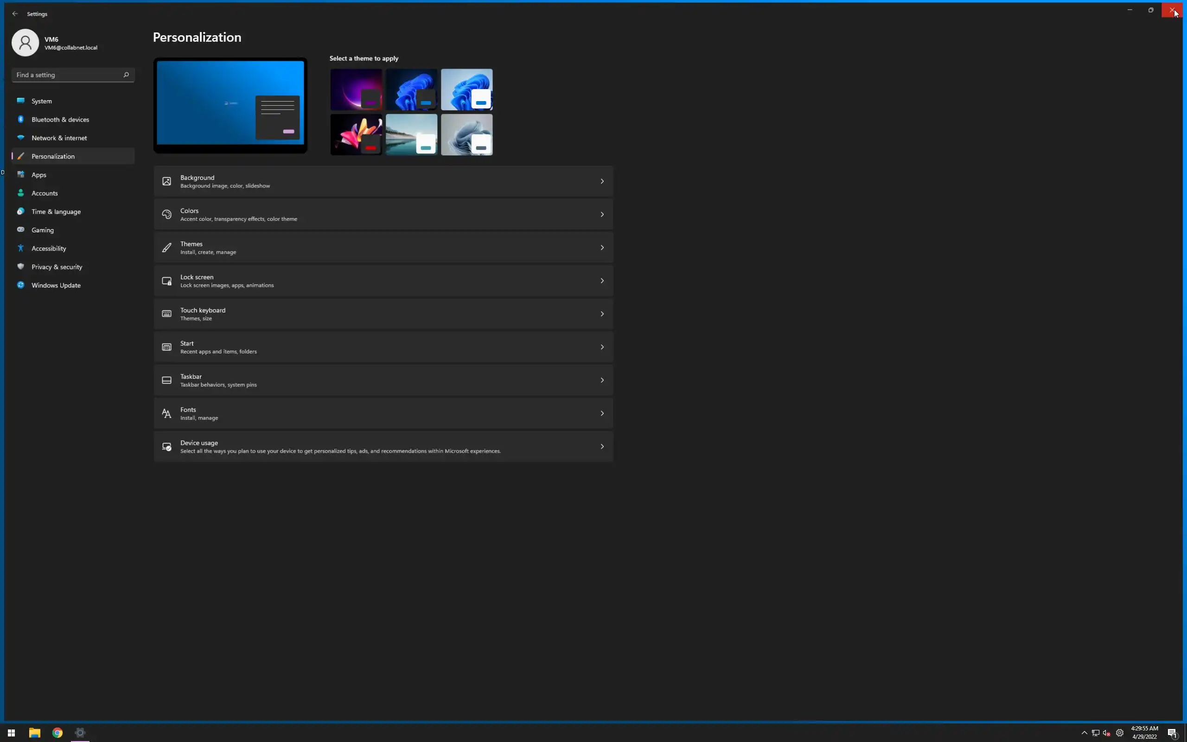Expand the Start row chevron
Screen dimensions: 1187x742
pyautogui.click(x=602, y=347)
